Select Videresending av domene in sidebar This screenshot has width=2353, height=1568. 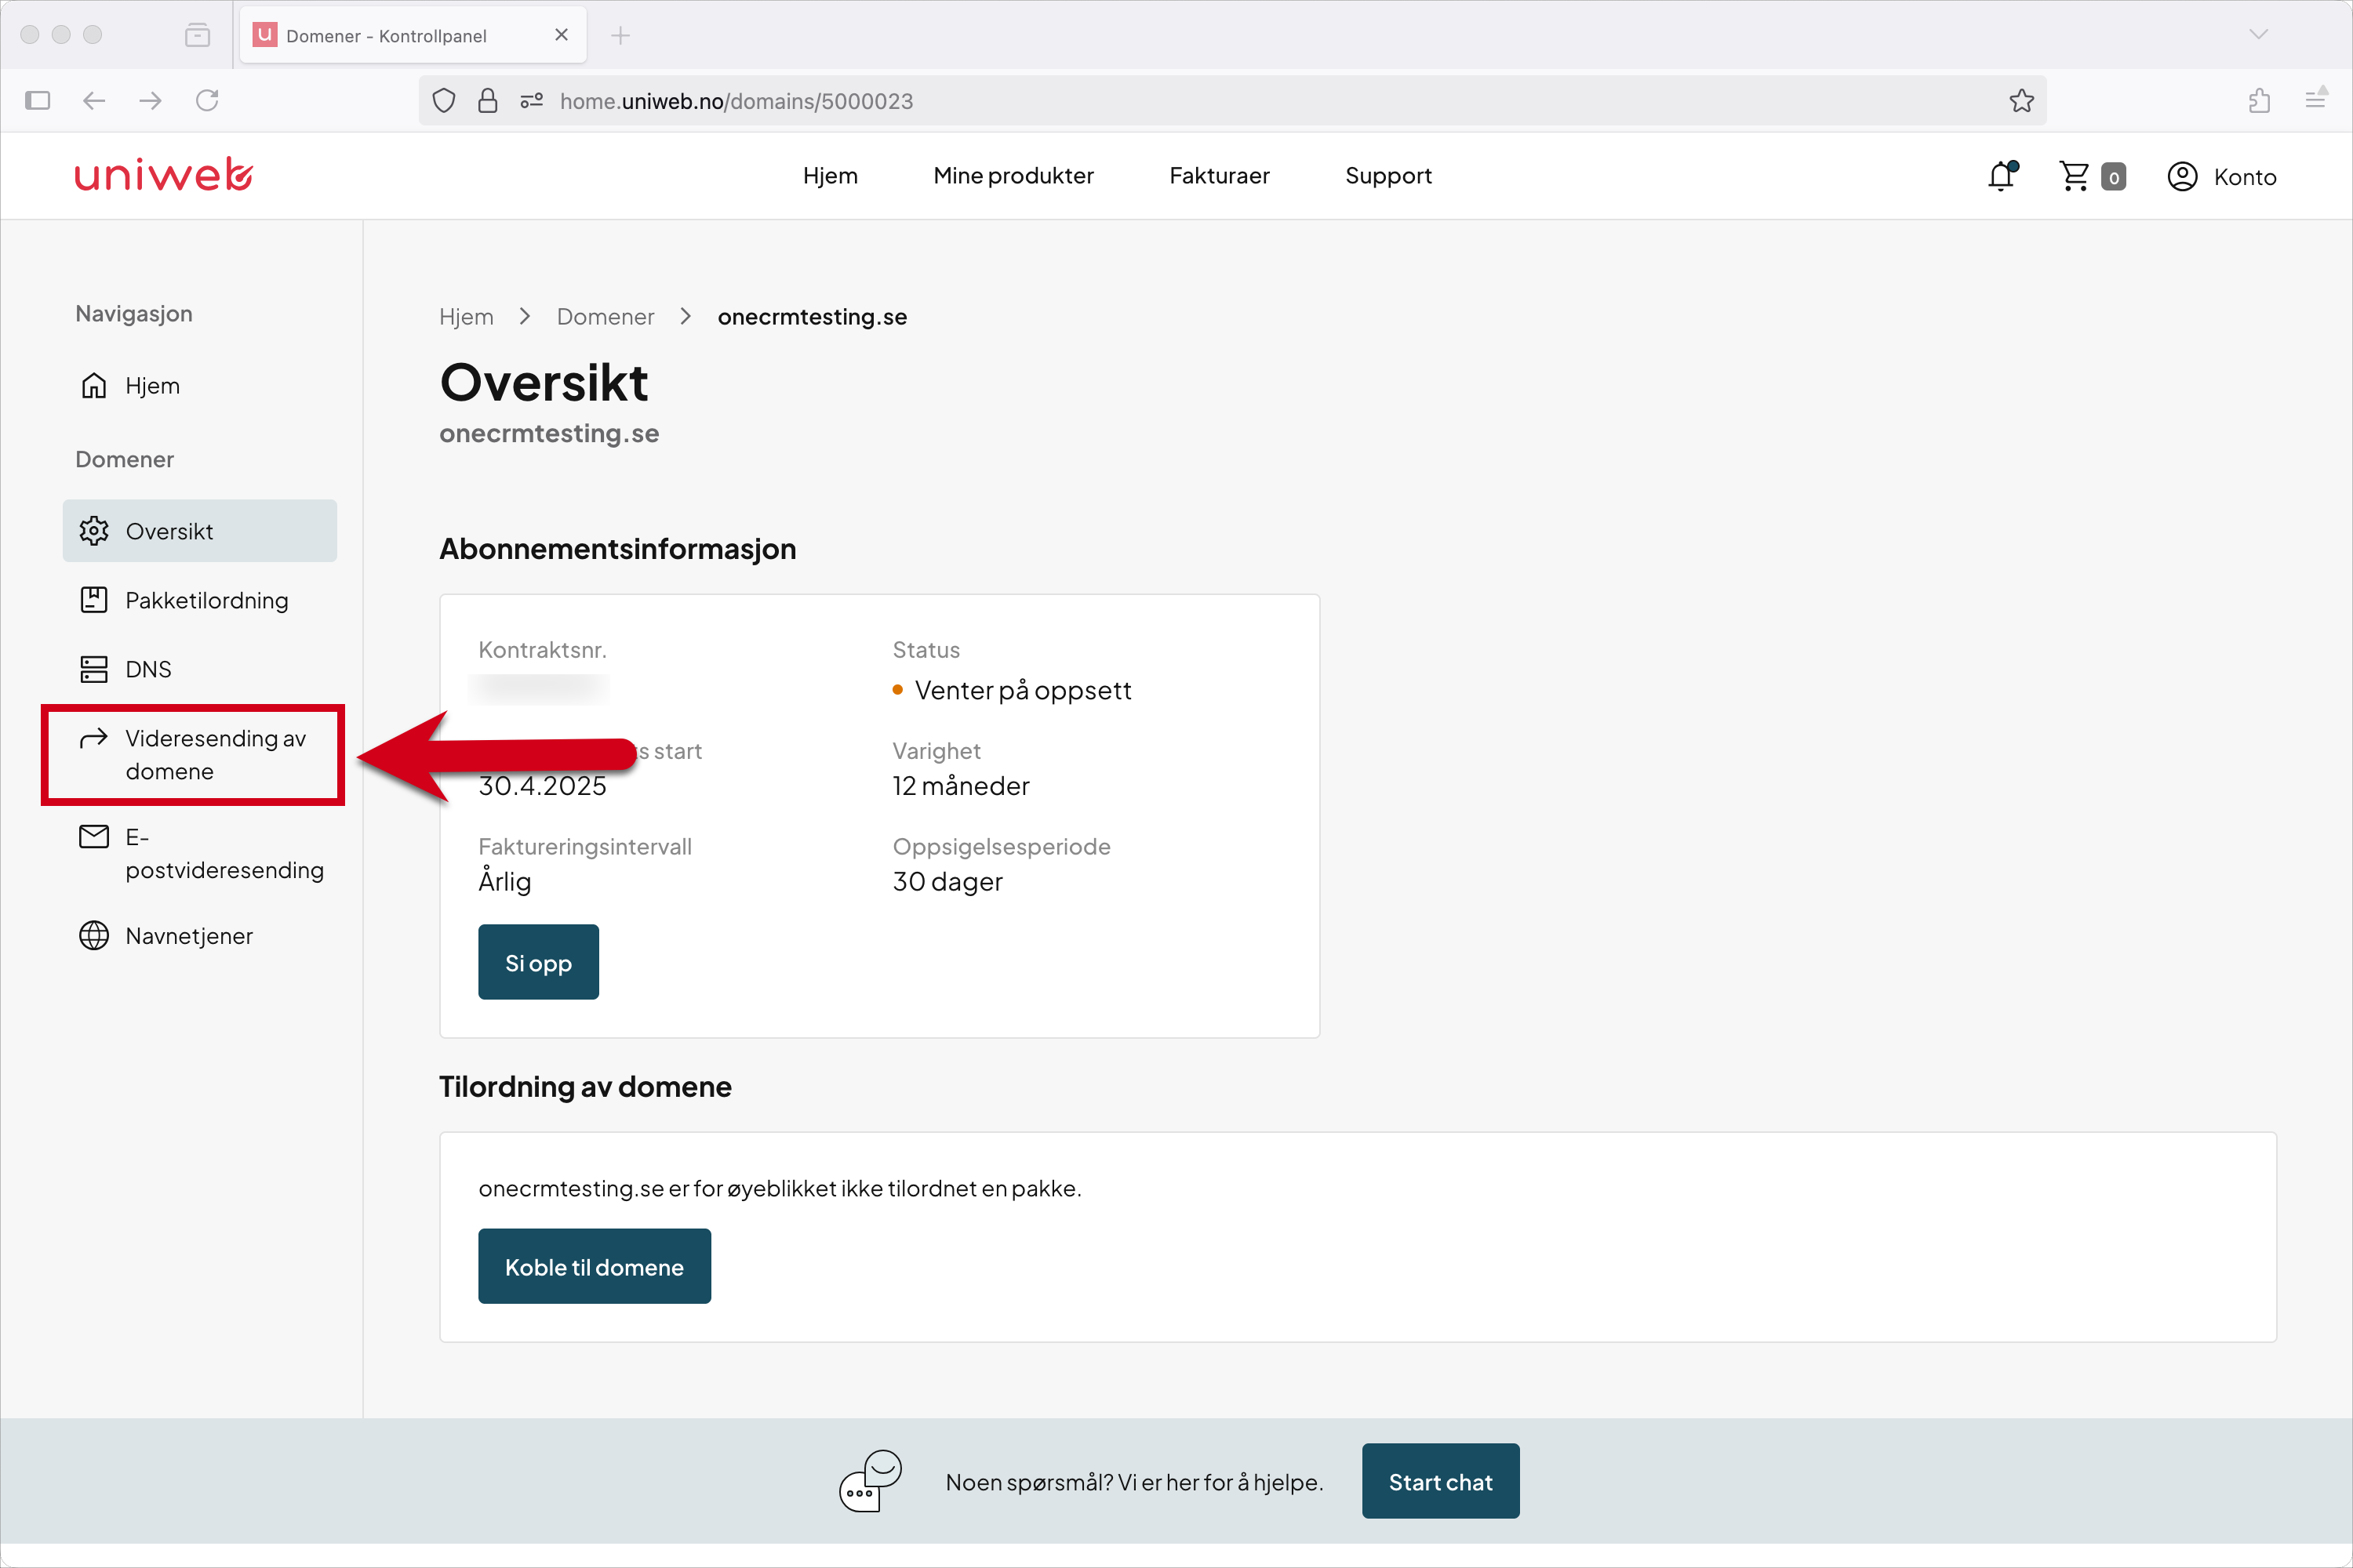tap(193, 754)
